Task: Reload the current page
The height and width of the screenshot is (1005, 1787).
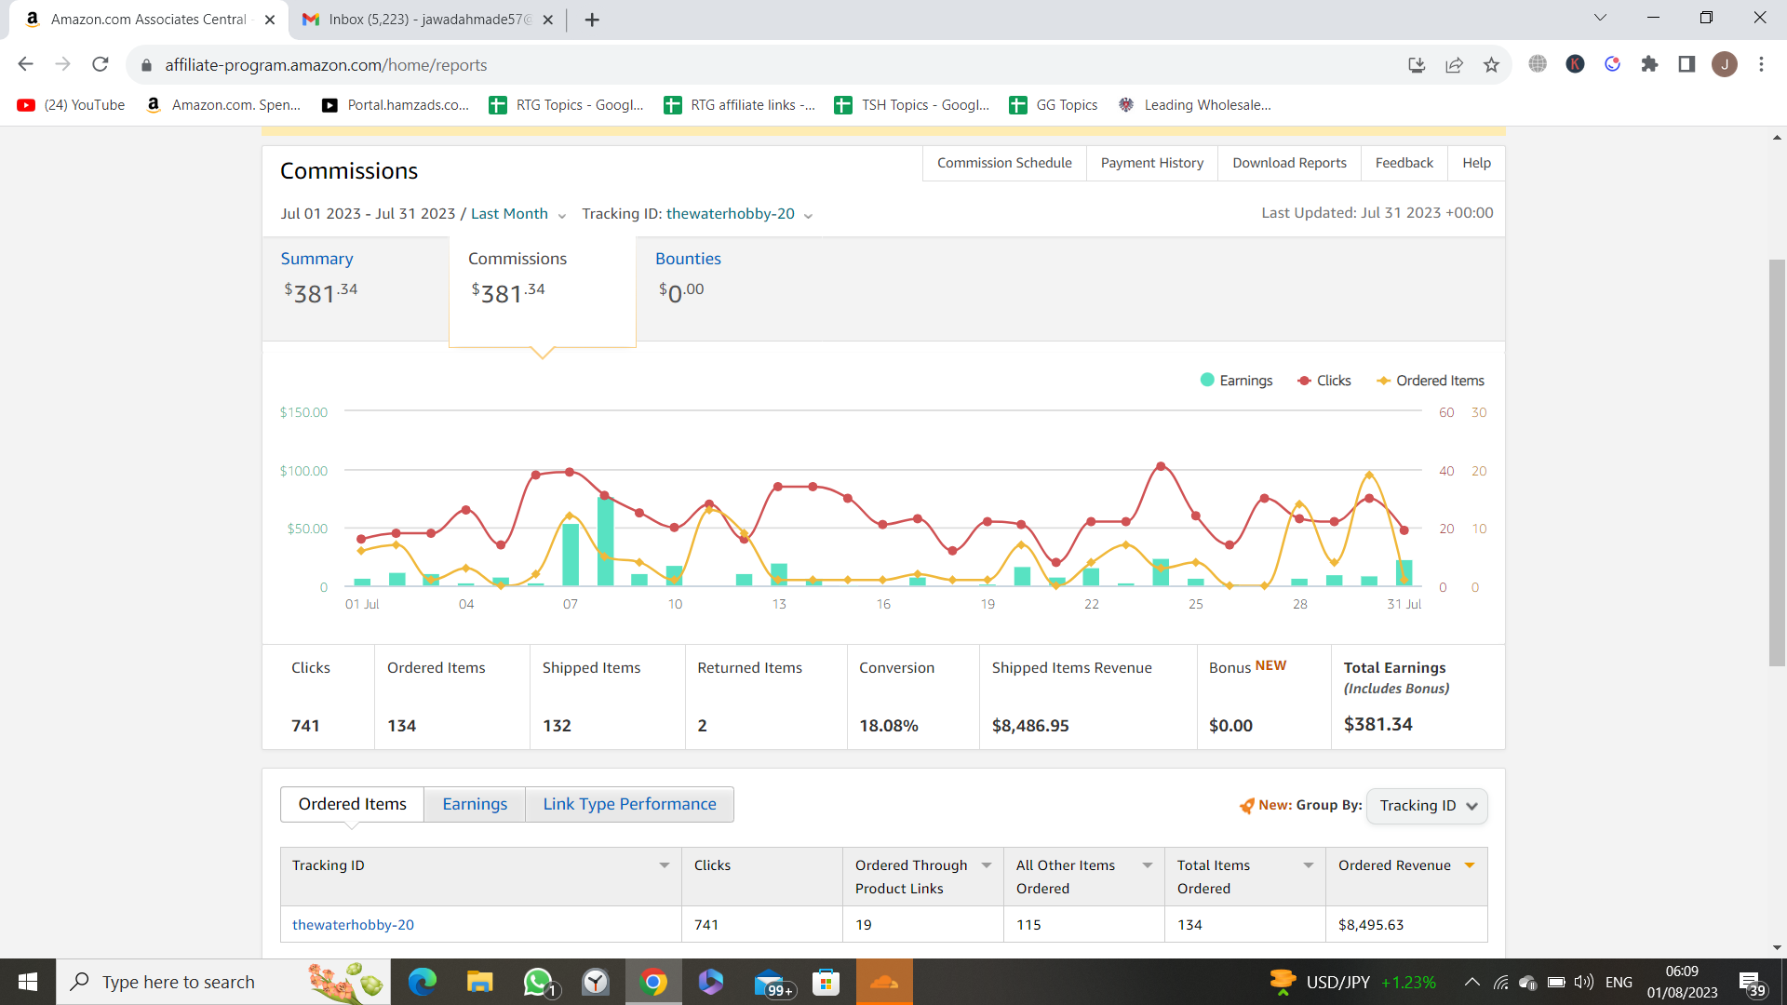Action: tap(101, 64)
